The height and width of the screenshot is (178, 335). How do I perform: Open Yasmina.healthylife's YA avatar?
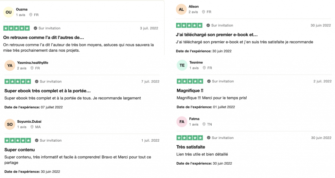[10, 65]
